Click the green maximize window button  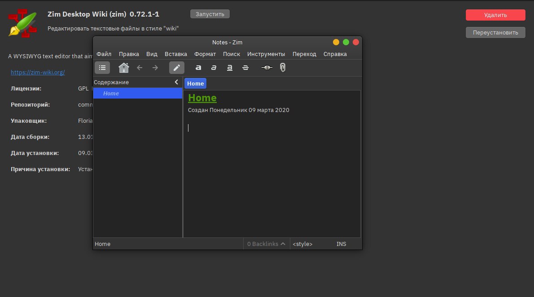click(346, 42)
